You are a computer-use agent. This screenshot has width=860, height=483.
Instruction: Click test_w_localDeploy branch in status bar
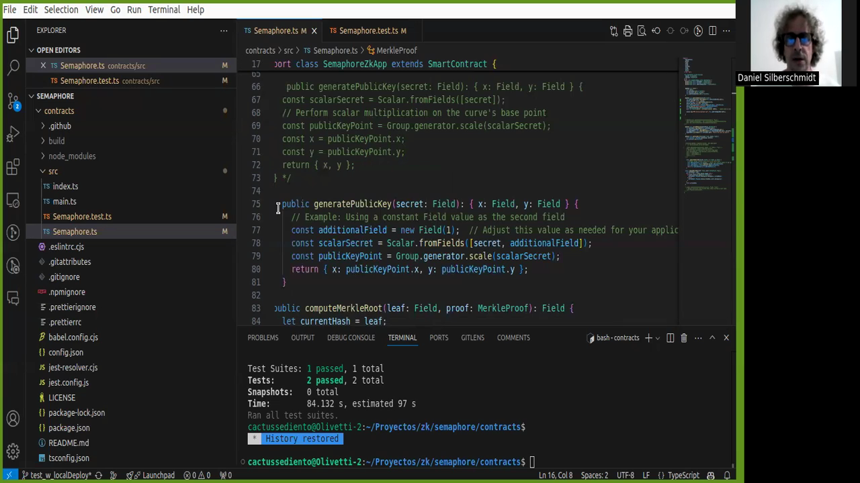(x=56, y=475)
